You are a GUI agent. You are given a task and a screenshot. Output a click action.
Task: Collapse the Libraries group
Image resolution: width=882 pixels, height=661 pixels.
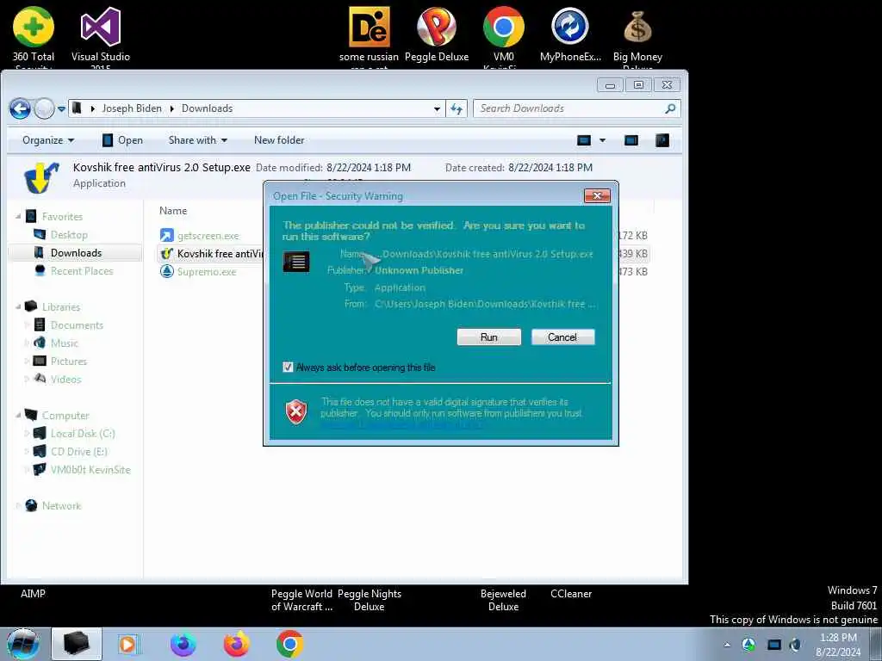(x=19, y=307)
